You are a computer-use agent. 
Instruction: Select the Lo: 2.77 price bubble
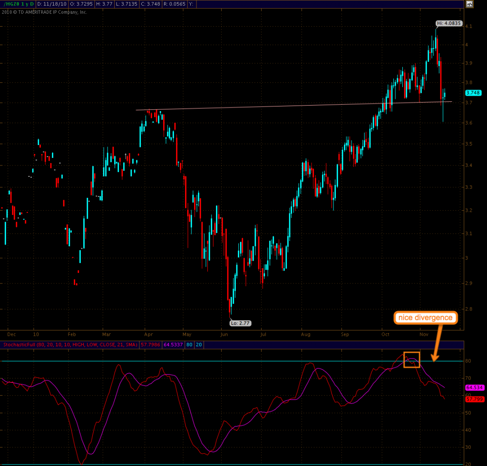click(241, 323)
